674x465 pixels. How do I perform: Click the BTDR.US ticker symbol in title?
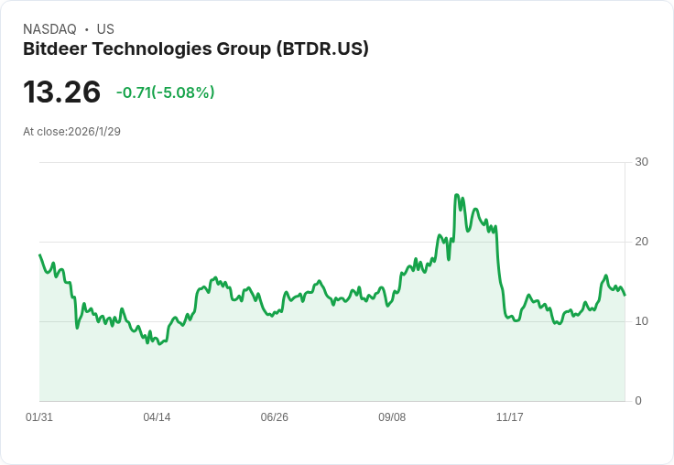[x=322, y=49]
